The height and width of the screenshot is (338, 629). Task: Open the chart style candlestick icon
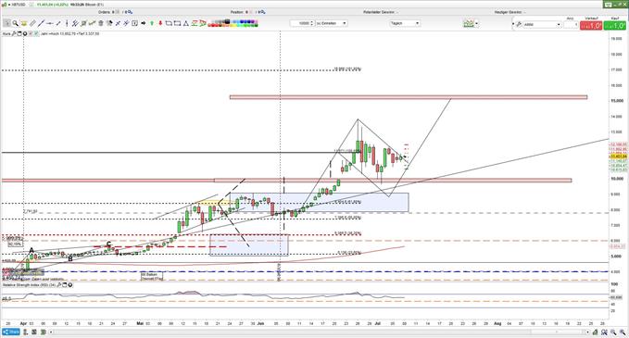coord(469,23)
